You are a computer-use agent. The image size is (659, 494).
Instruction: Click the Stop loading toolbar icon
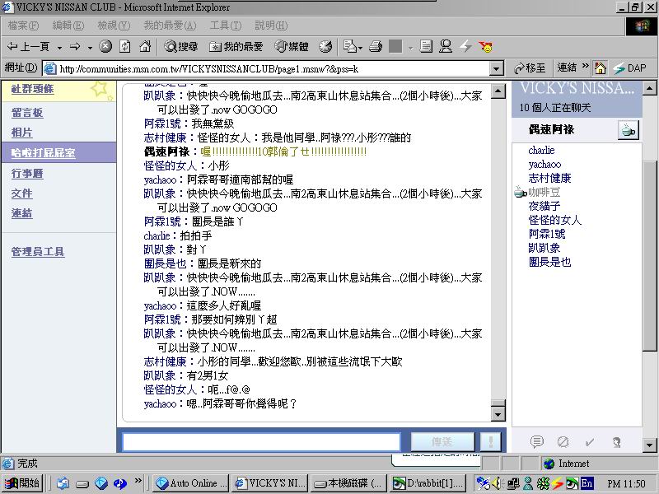[106, 46]
